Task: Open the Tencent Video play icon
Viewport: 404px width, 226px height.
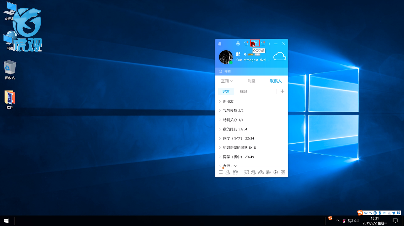Action: [x=268, y=172]
